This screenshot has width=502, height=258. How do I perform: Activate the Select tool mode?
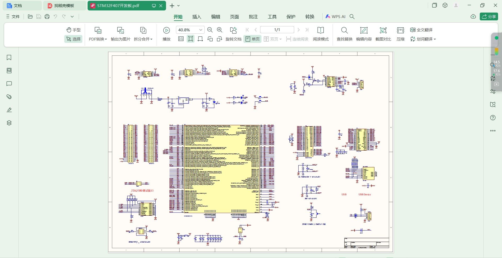click(x=73, y=39)
